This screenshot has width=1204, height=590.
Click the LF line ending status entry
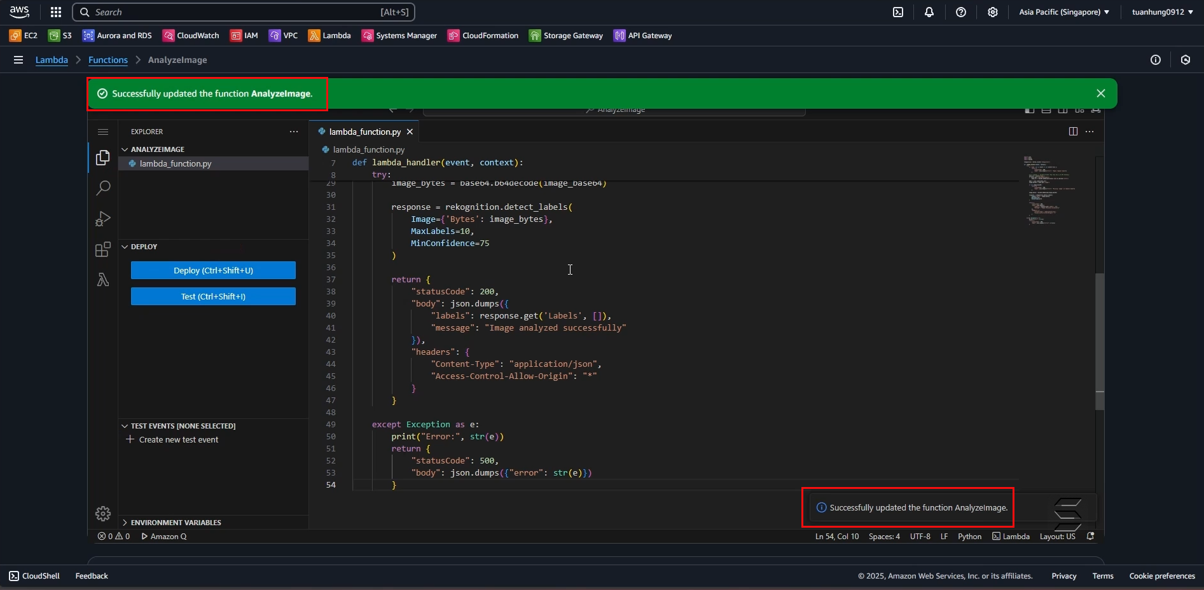click(x=945, y=537)
